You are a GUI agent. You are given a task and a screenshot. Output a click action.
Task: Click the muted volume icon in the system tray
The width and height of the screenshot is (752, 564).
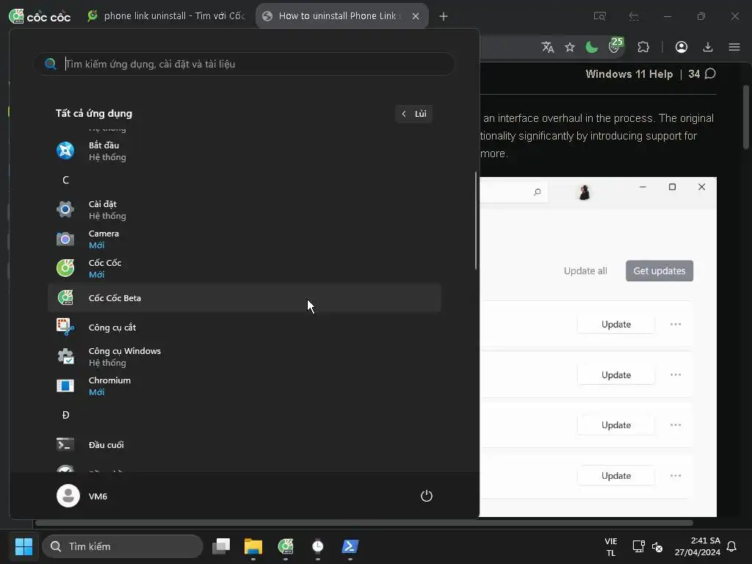coord(657,546)
